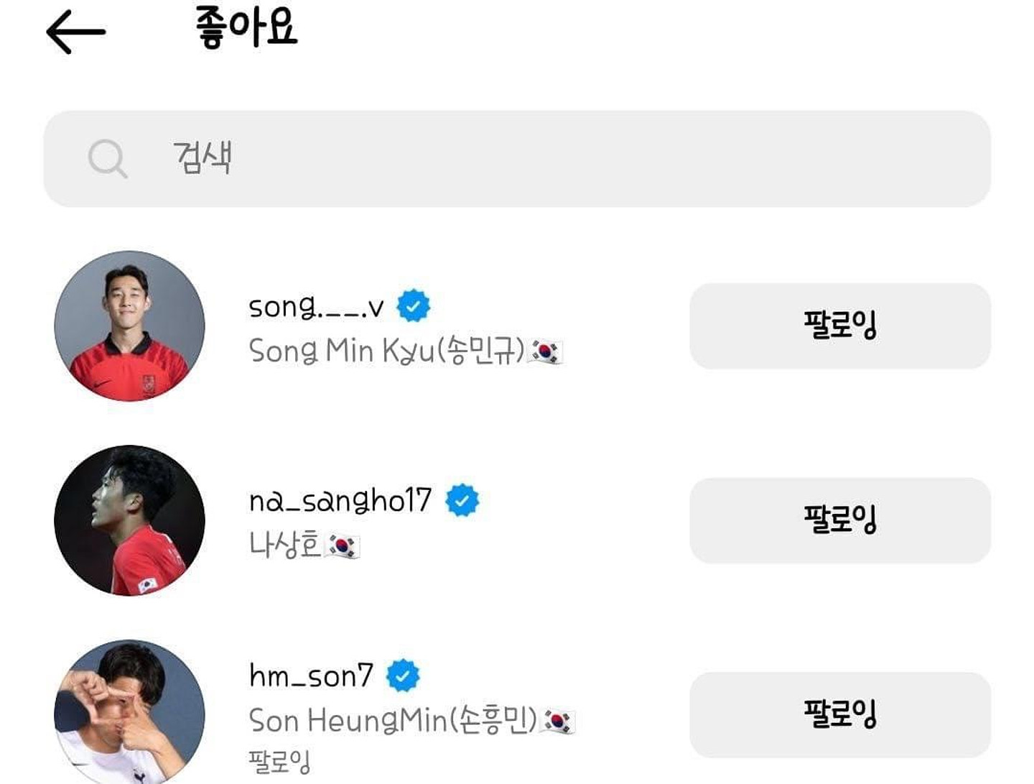Toggle the 팔로잉 button for hm_son7

(839, 714)
